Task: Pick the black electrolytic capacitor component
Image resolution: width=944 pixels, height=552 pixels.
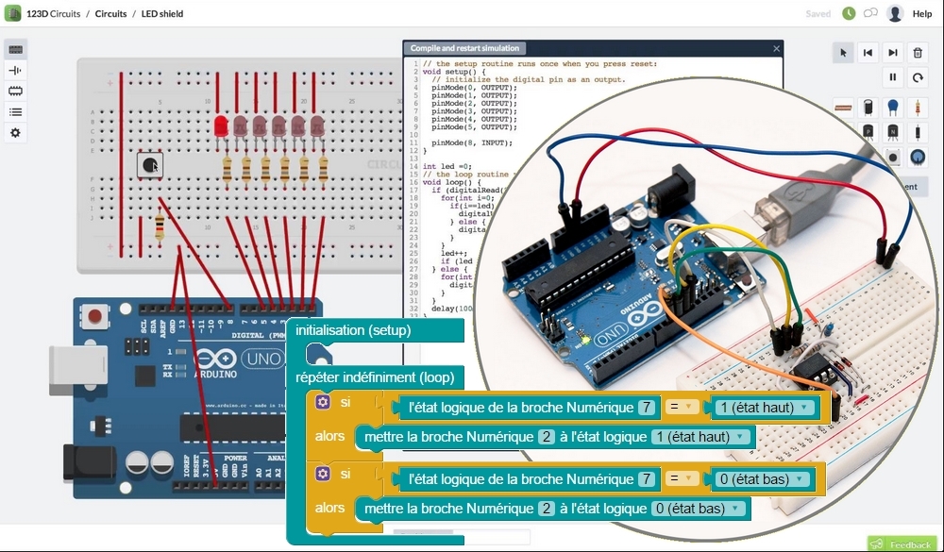Action: click(868, 108)
